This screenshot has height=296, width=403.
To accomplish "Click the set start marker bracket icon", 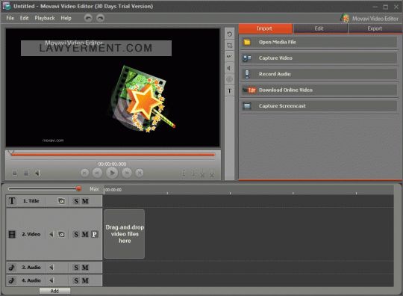I will [184, 173].
